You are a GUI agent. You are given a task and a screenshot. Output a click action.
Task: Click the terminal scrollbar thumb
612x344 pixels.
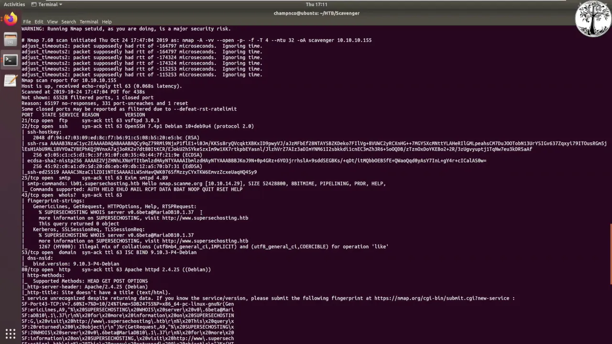click(x=610, y=254)
